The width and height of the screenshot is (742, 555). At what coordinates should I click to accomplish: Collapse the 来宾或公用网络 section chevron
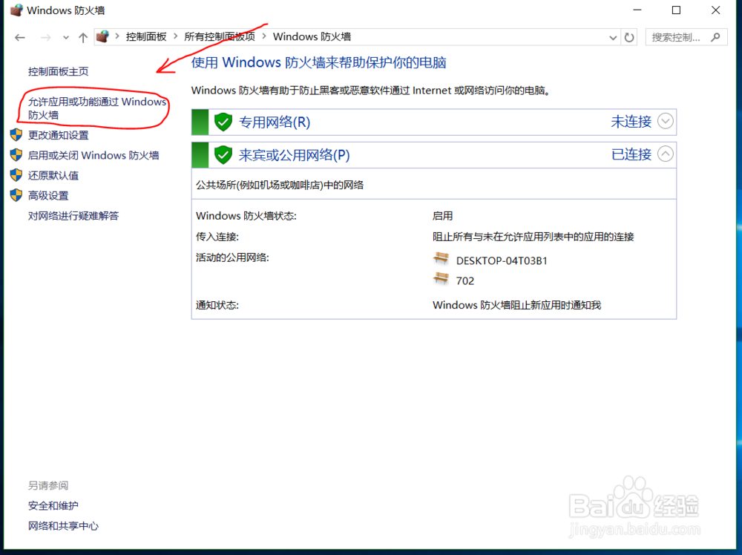click(x=666, y=154)
